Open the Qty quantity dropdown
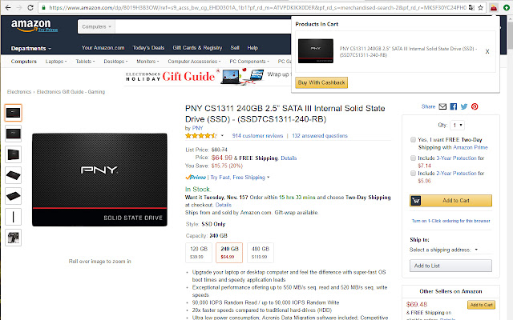The height and width of the screenshot is (320, 513). coord(458,125)
